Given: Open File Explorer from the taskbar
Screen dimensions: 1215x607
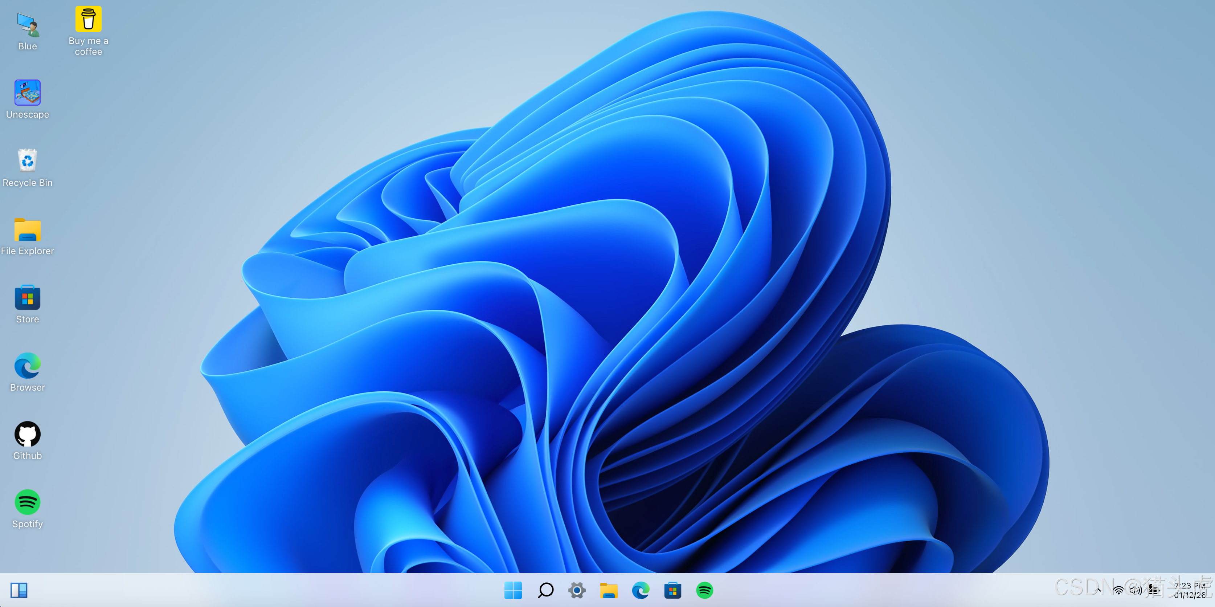Looking at the screenshot, I should tap(609, 590).
